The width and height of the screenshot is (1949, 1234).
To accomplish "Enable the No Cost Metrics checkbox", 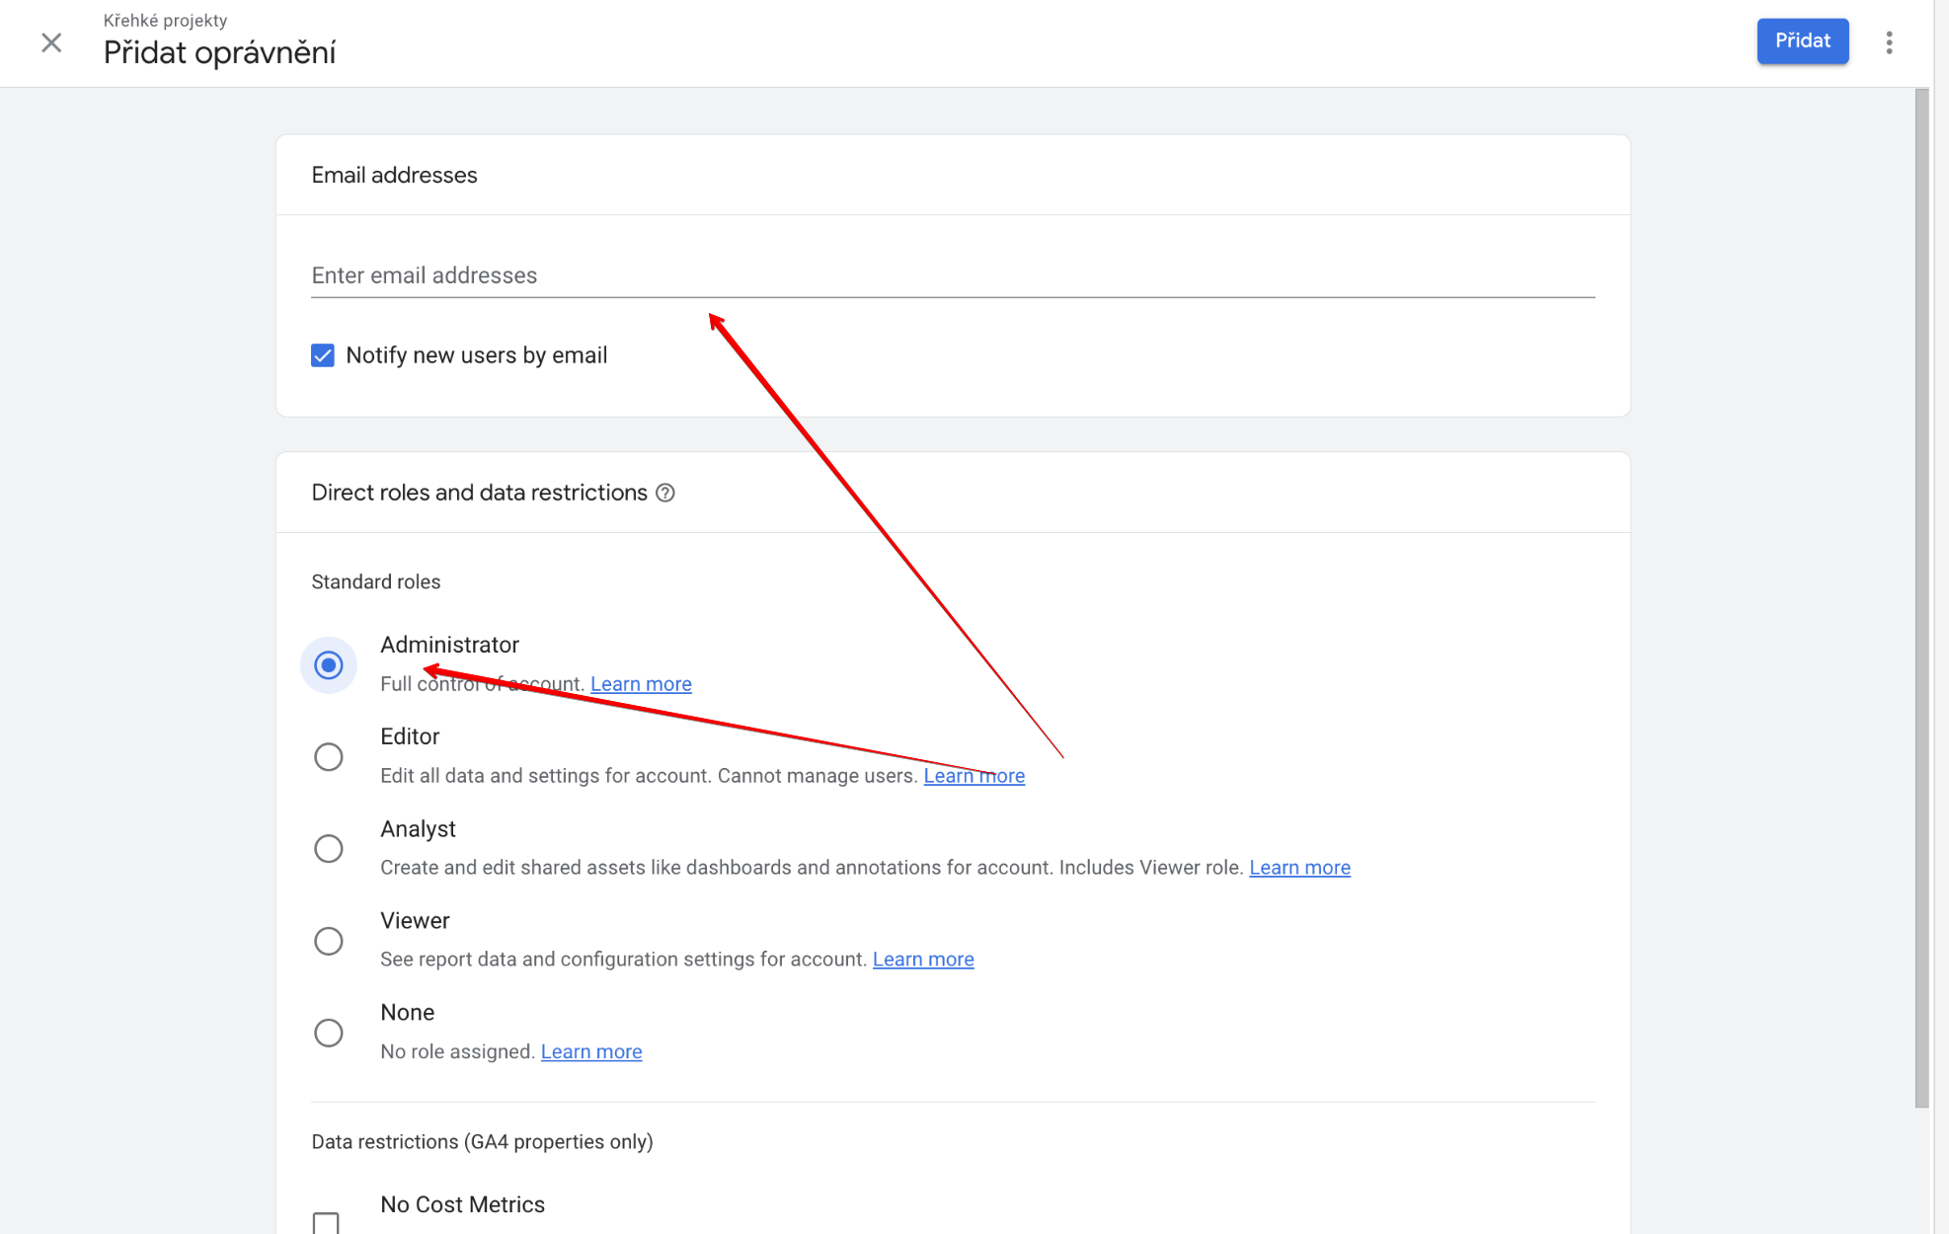I will pos(326,1222).
